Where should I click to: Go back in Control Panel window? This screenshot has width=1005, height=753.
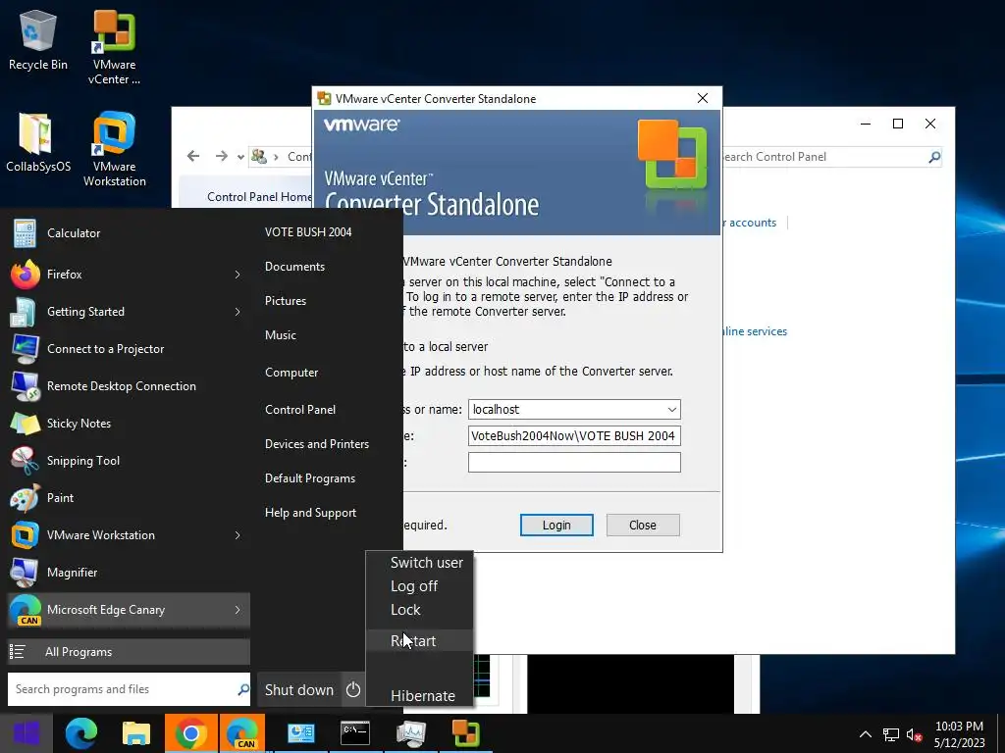point(193,156)
